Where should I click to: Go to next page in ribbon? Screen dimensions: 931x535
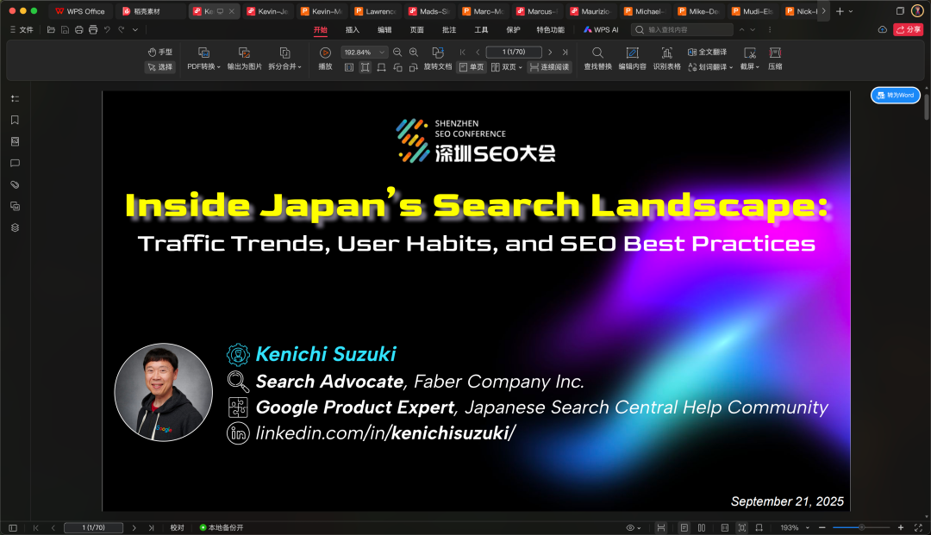(550, 53)
